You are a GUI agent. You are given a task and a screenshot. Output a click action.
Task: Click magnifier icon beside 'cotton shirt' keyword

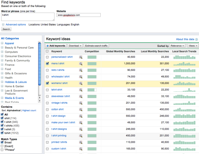pyautogui.click(x=81, y=109)
